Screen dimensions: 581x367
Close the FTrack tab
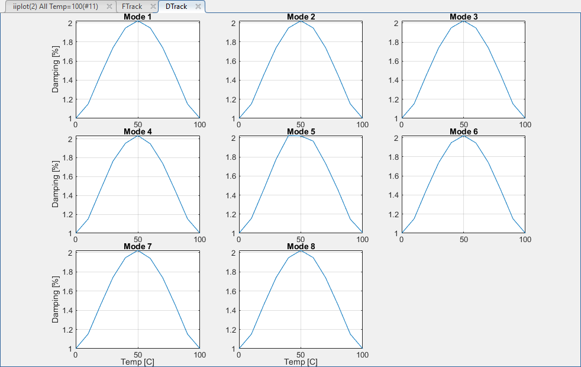pyautogui.click(x=152, y=7)
